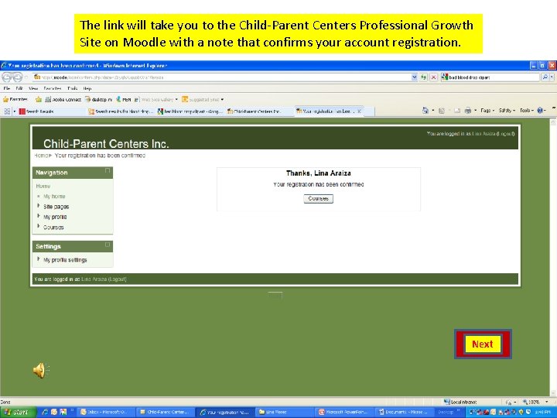Click the Print icon in command bar
557x418 pixels.
tap(468, 111)
